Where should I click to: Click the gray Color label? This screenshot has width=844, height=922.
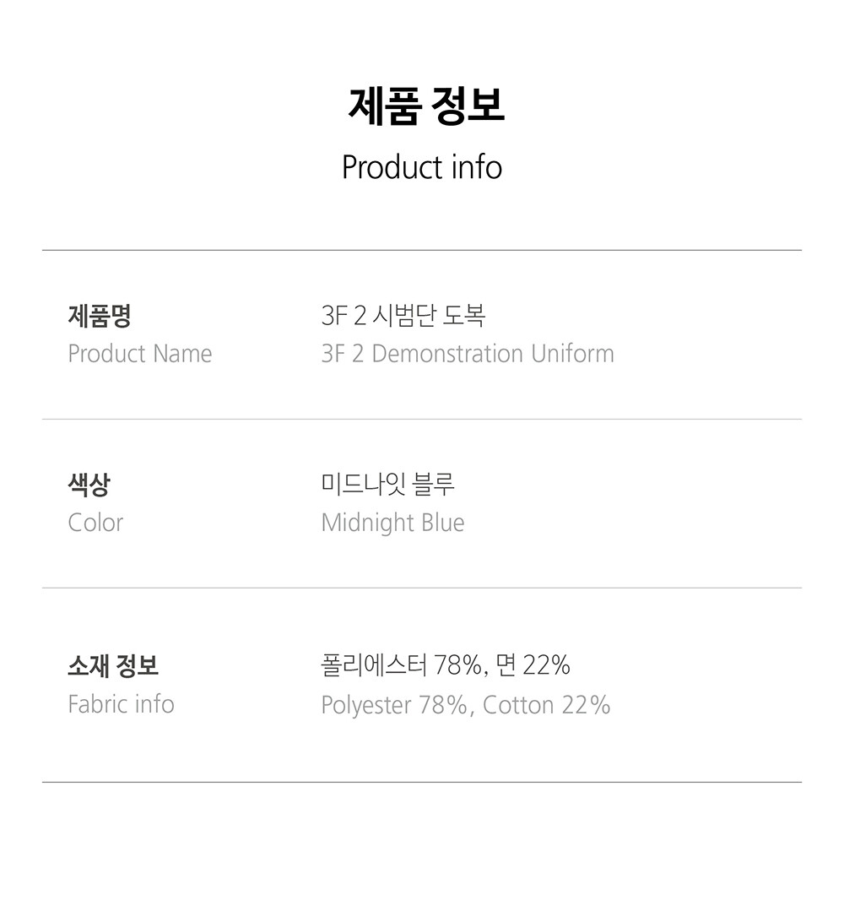pos(95,523)
